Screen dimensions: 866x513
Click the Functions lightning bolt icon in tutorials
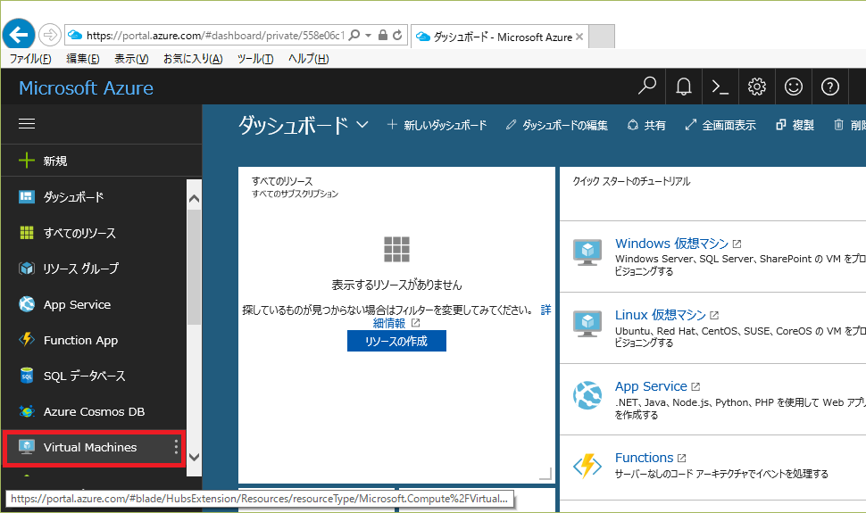[587, 466]
